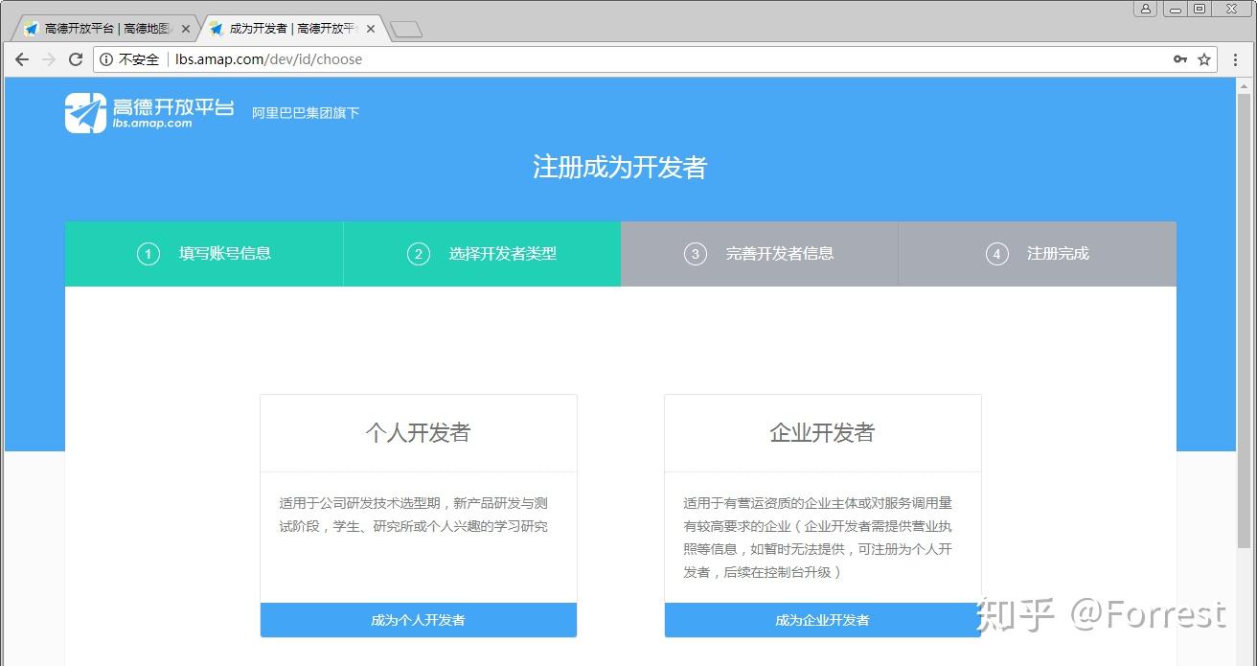Click the 不安全 security label
Viewport: 1257px width, 666px height.
pyautogui.click(x=139, y=59)
